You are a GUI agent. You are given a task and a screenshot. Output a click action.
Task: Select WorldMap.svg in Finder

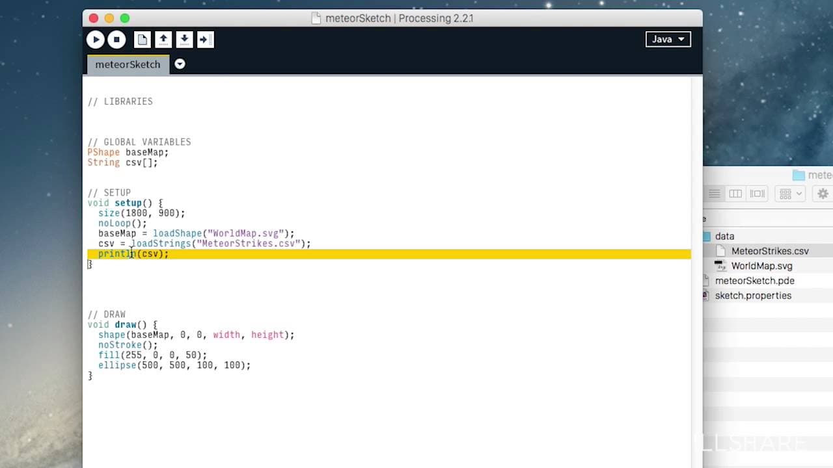tap(761, 266)
